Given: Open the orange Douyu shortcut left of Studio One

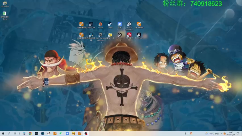Looking at the screenshot, I should 81,25.
